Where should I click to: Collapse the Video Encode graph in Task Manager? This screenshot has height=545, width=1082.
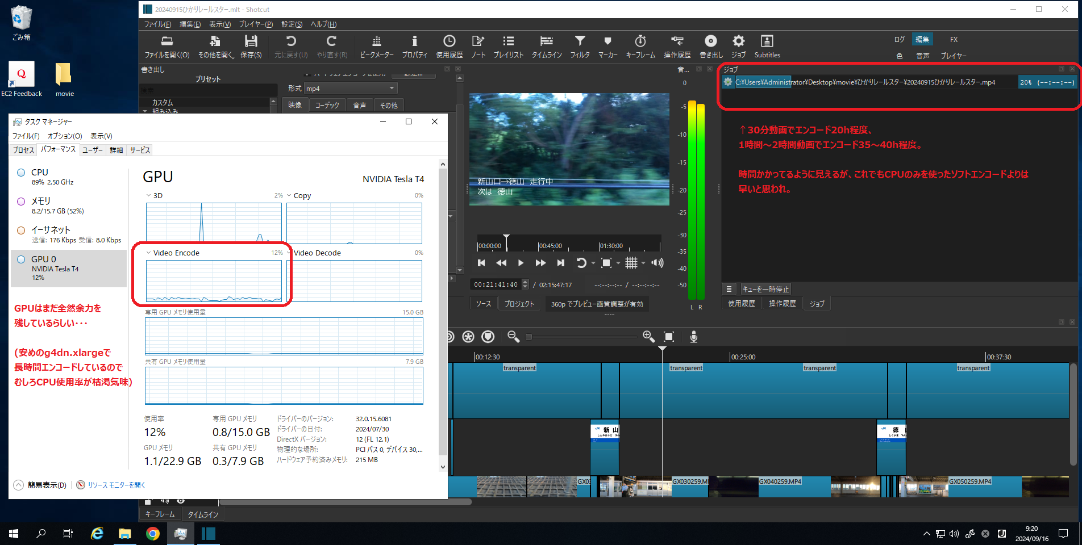coord(147,253)
